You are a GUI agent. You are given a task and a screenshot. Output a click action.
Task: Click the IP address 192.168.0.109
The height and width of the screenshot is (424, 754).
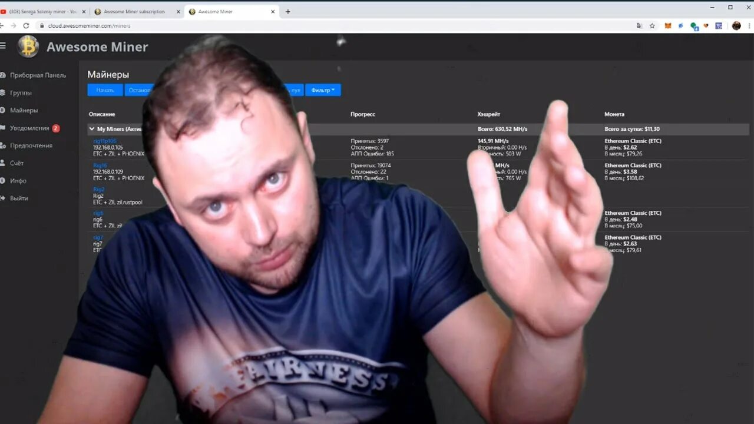pyautogui.click(x=108, y=171)
